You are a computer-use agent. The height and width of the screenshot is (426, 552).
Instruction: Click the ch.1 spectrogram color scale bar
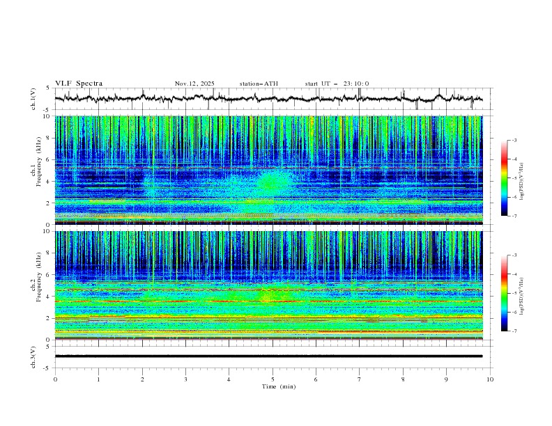point(505,178)
